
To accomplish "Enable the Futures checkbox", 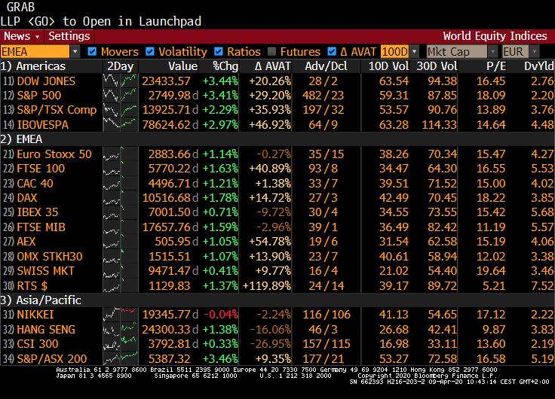I will (271, 52).
